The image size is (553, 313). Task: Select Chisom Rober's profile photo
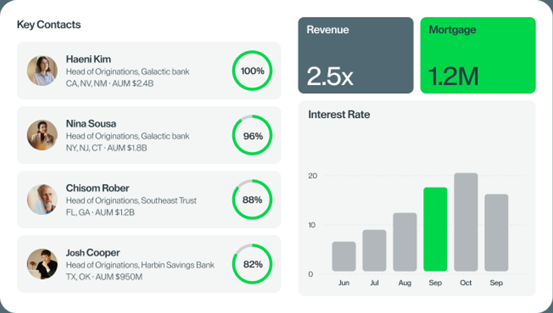(42, 199)
